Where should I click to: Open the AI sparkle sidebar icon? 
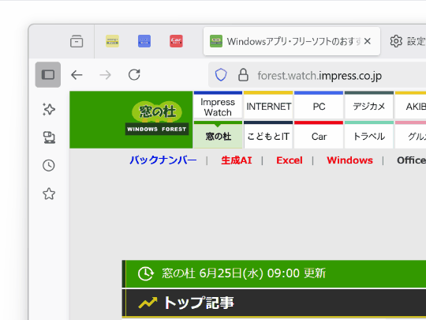(x=49, y=109)
